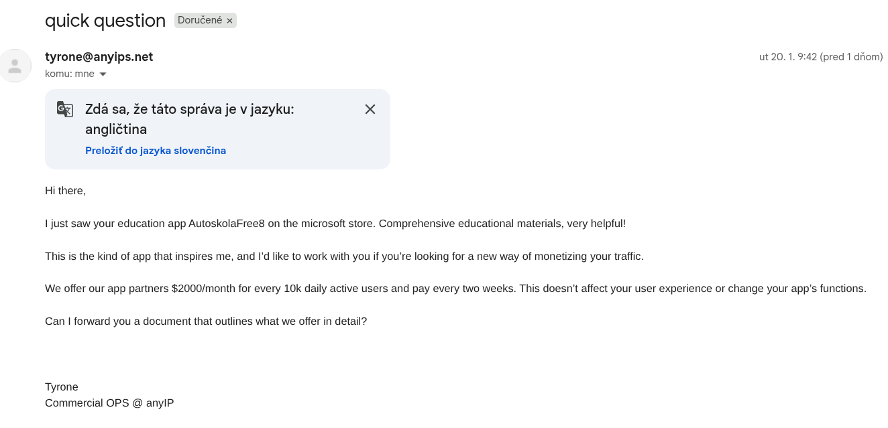The image size is (888, 428).
Task: Click the sender's profile avatar
Action: click(15, 66)
